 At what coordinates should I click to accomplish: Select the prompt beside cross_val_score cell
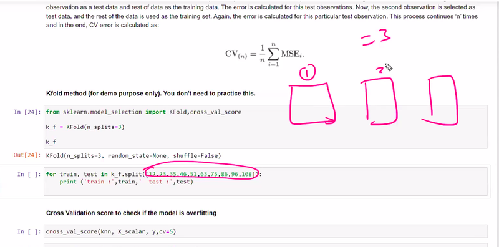(29, 232)
